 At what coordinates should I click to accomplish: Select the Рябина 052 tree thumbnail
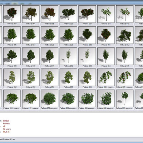pos(12,77)
